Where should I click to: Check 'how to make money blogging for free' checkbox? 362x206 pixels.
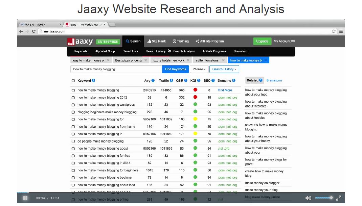73,156
